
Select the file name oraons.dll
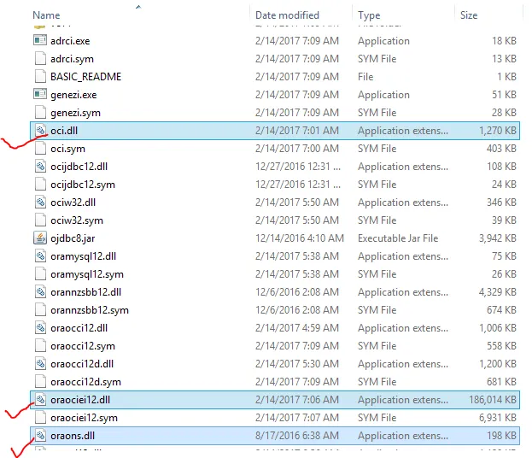pos(73,436)
